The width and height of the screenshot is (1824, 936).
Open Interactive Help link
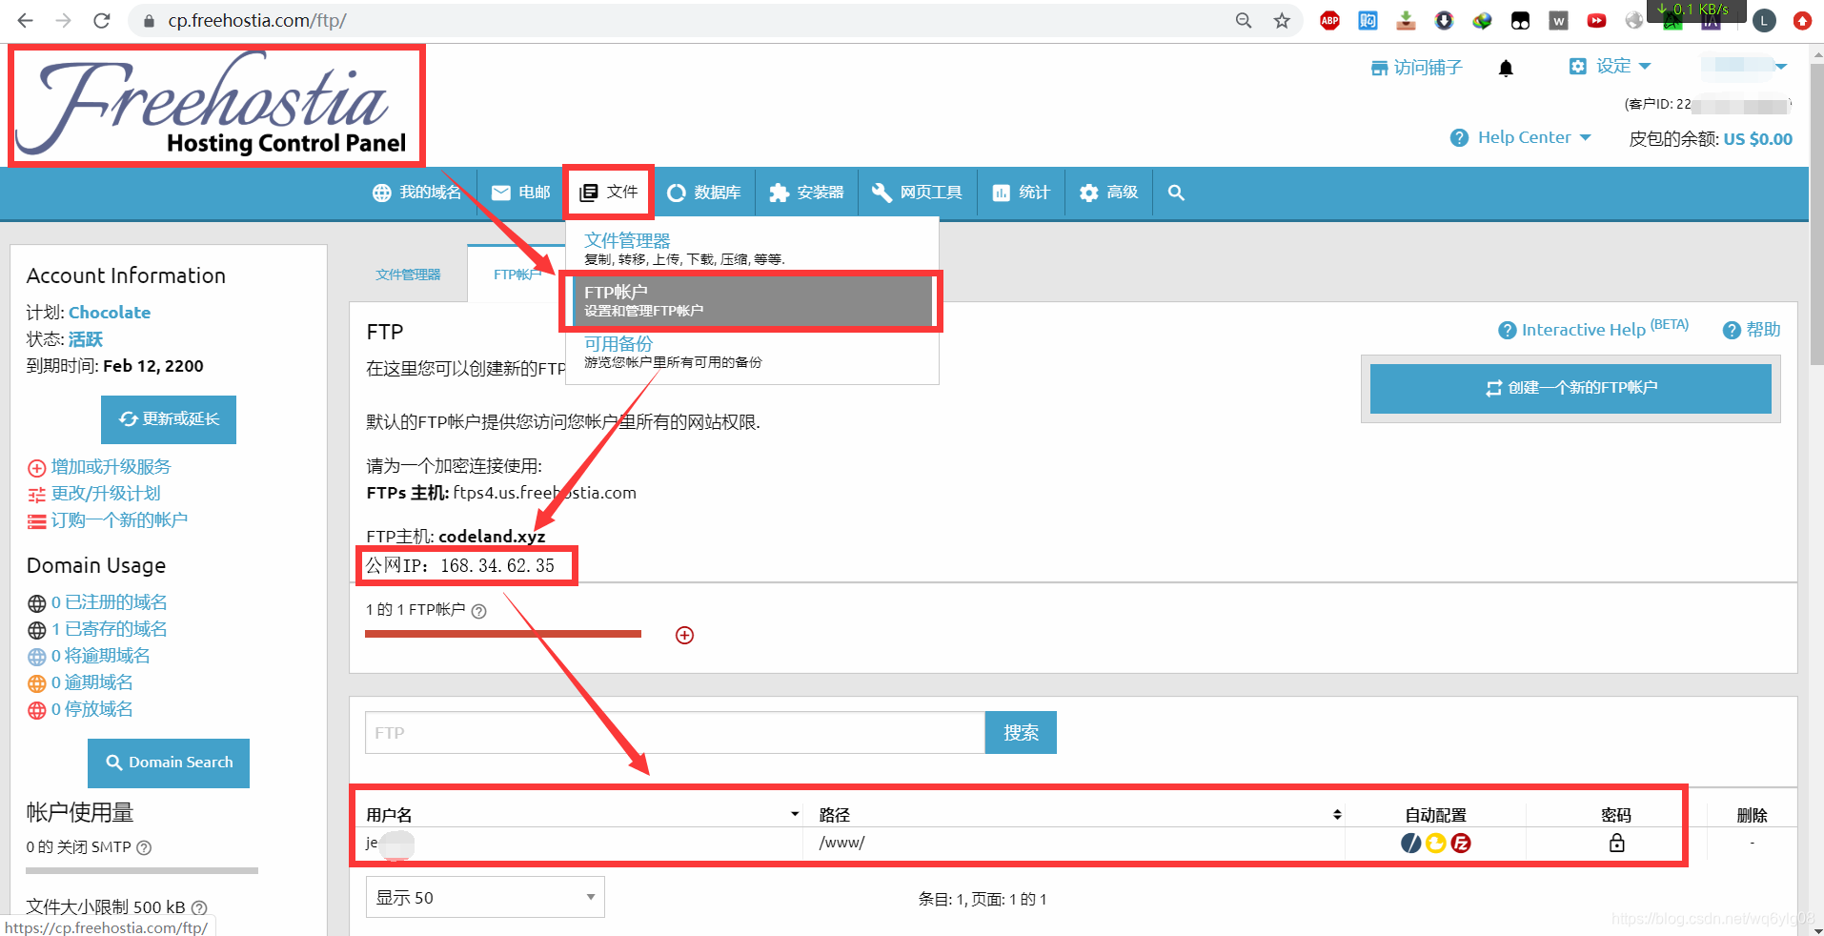click(x=1592, y=329)
